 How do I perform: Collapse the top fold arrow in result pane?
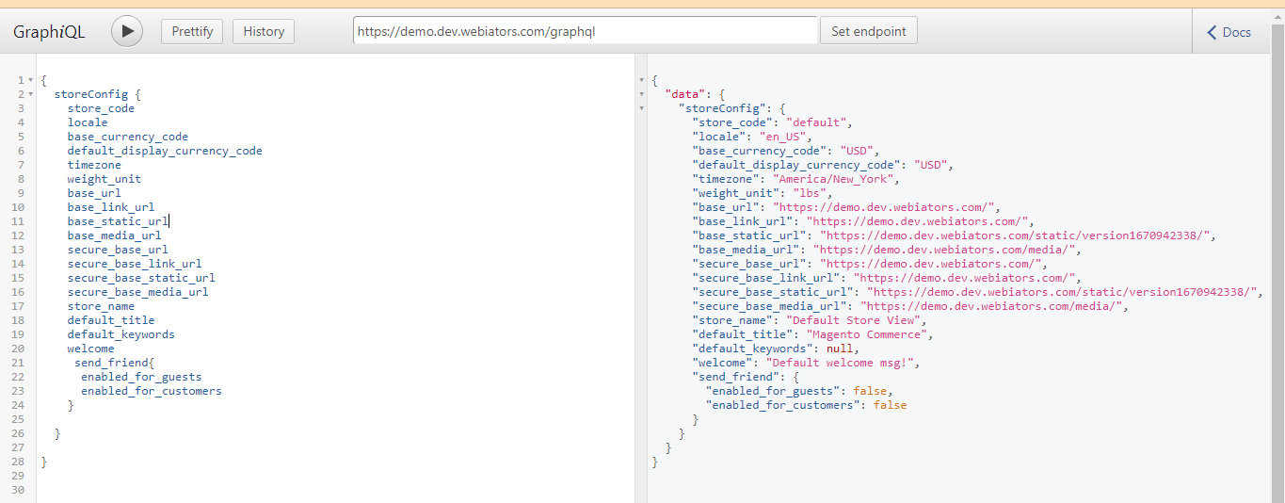click(641, 80)
